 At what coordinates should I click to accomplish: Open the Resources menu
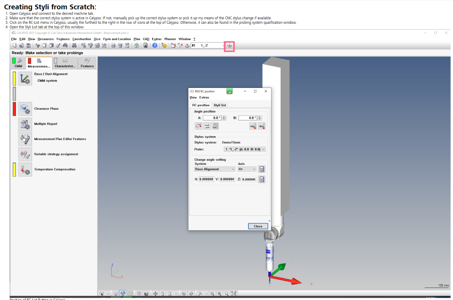[x=46, y=39]
